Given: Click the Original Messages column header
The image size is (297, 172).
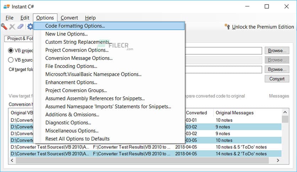Looking at the screenshot, I should click(x=234, y=113).
